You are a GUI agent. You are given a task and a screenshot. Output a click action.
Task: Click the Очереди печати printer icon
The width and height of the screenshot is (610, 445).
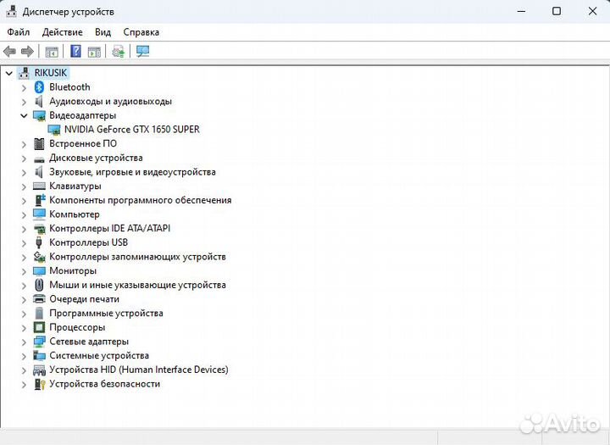39,299
